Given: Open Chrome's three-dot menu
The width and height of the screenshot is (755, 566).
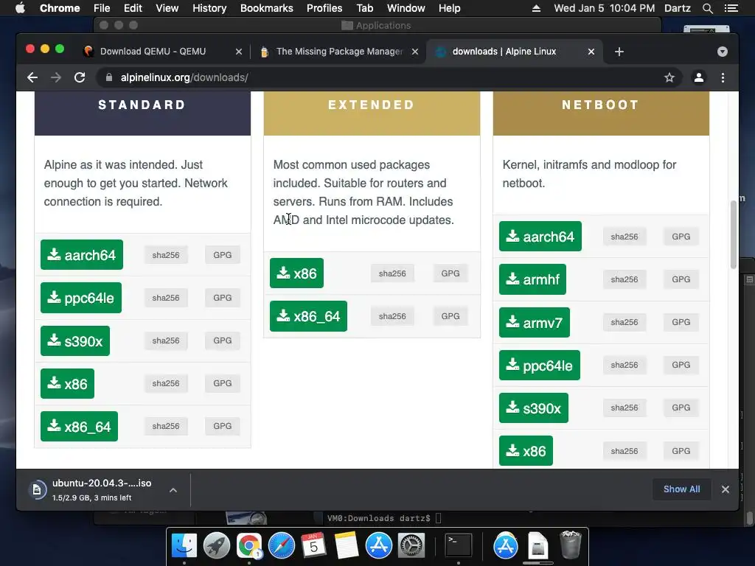Looking at the screenshot, I should [723, 77].
